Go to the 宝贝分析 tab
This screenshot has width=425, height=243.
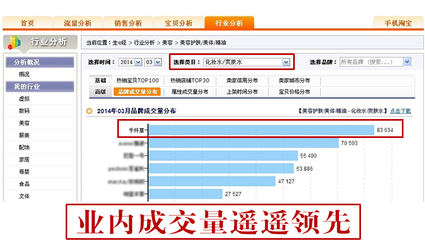[179, 23]
